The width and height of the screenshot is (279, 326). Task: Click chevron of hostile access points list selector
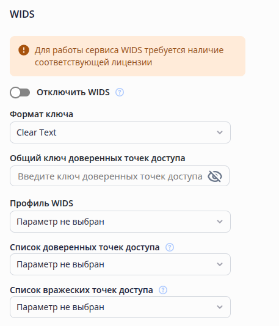click(220, 307)
